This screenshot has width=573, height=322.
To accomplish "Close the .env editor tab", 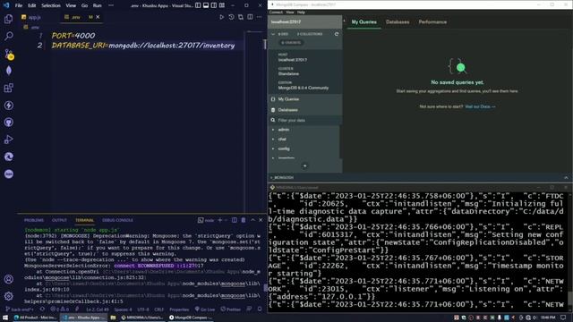I will tap(98, 17).
